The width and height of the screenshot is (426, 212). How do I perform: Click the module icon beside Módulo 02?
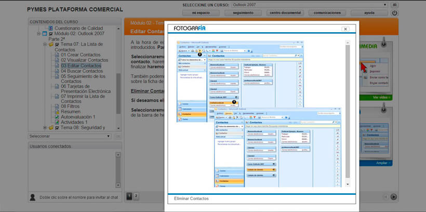[x=45, y=34]
